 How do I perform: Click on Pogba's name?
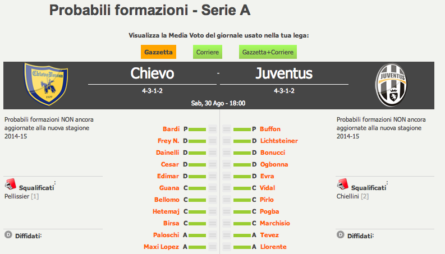pos(269,211)
